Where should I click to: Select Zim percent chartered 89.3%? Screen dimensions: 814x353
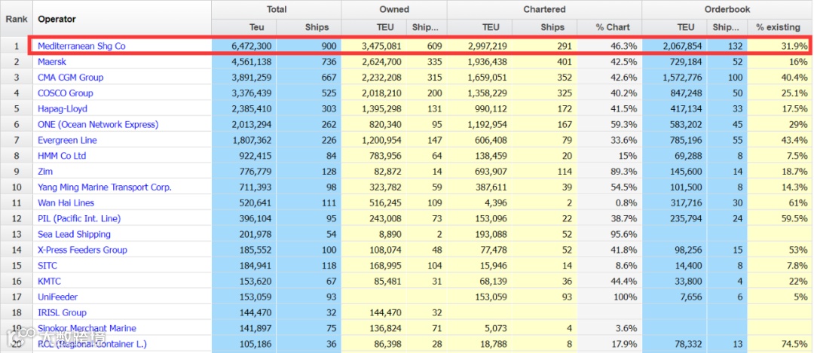pyautogui.click(x=625, y=171)
